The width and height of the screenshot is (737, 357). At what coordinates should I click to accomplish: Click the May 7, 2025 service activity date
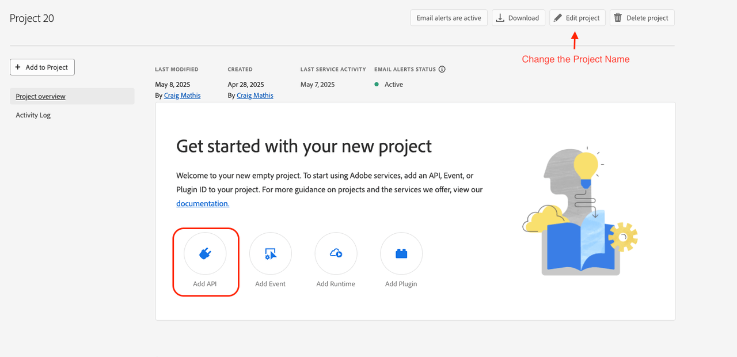318,85
